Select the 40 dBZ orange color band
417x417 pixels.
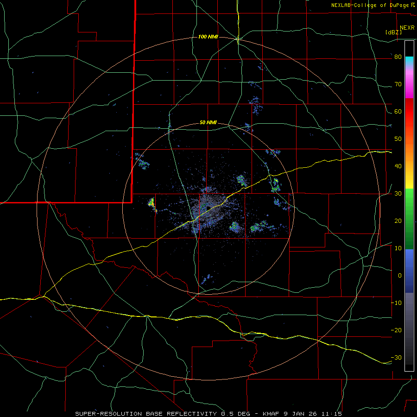409,165
